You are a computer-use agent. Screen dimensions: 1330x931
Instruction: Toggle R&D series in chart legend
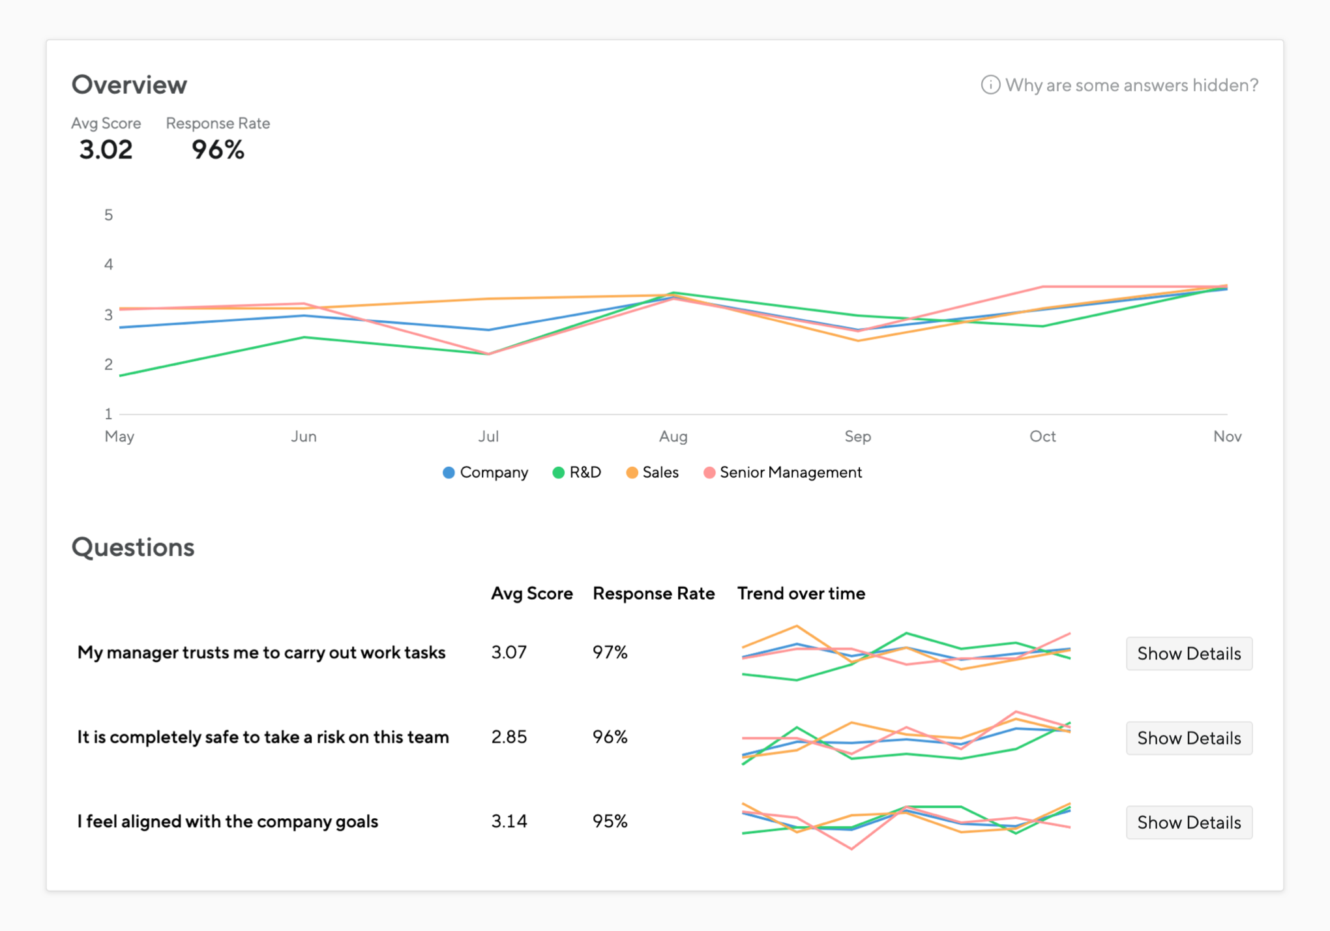[585, 473]
